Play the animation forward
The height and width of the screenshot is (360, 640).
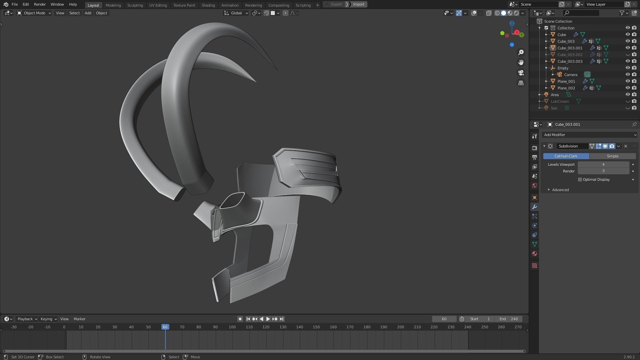point(268,319)
